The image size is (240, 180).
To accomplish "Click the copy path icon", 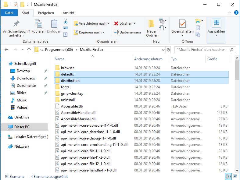I will pos(66,28).
